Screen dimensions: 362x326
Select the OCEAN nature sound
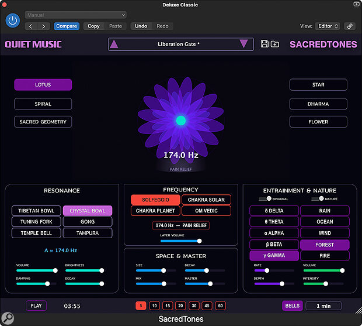[325, 222]
